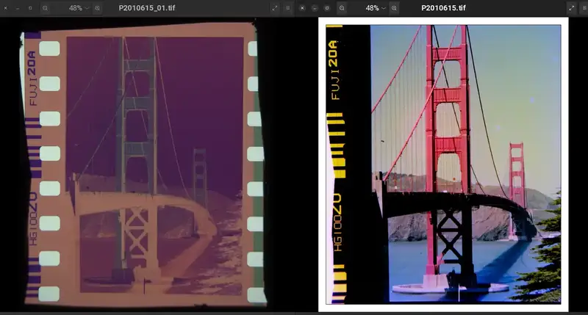Maximize the P2010615.tif window

(x=326, y=8)
